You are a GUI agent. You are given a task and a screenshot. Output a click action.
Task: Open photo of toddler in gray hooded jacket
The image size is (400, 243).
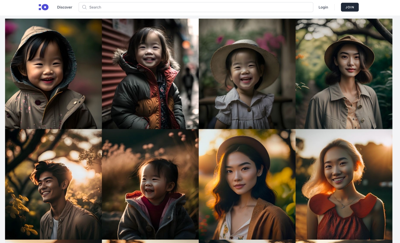tap(150, 184)
